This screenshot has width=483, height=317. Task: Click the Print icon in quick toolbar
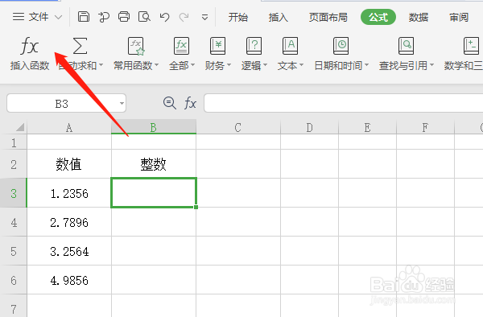(124, 17)
